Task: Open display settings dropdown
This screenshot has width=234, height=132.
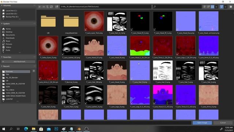Action: pyautogui.click(x=216, y=7)
